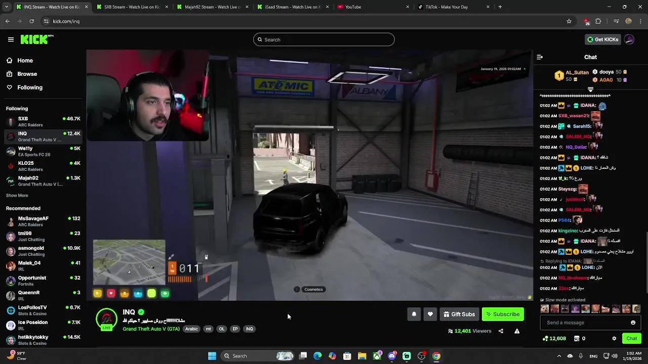Screen dimensions: 648x364
Task: Open asmongold in Recommended list
Action: 43,251
